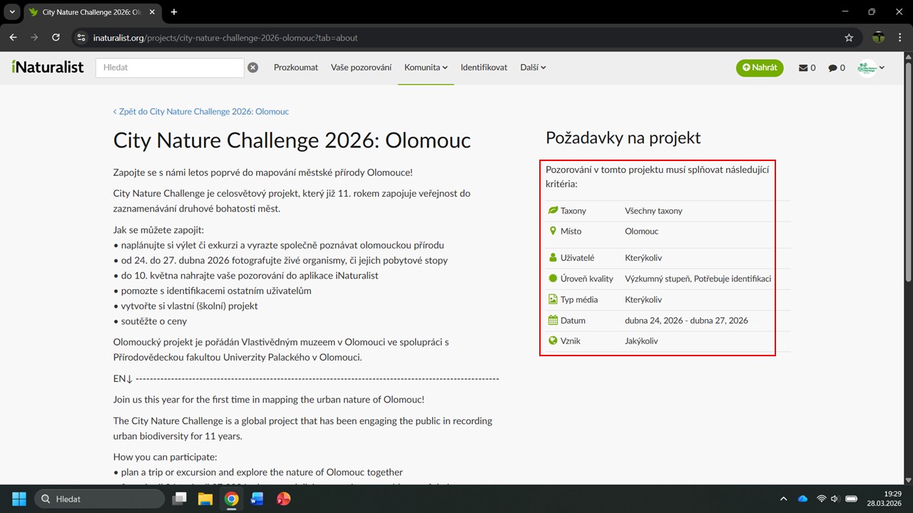This screenshot has width=913, height=513.
Task: Click the iNaturalist logo
Action: (48, 67)
